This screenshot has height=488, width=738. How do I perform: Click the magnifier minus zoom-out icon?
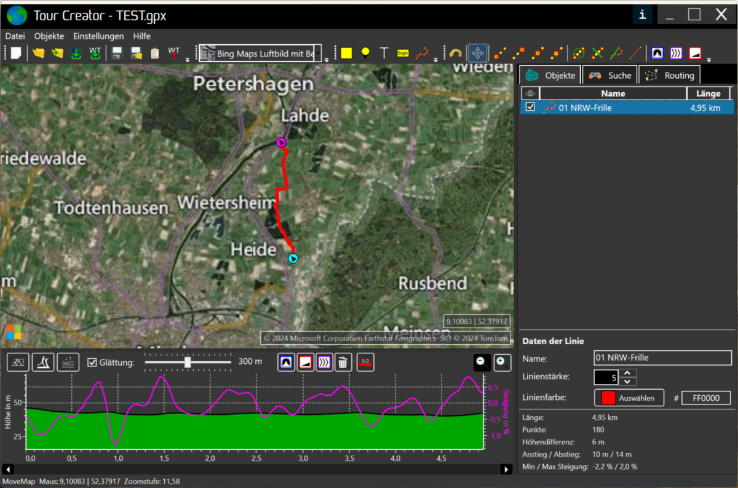click(x=483, y=363)
